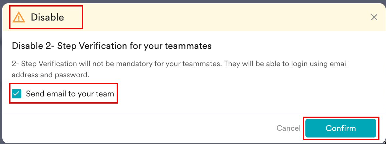Toggle the Send email checkbox
The height and width of the screenshot is (144, 386).
click(16, 94)
